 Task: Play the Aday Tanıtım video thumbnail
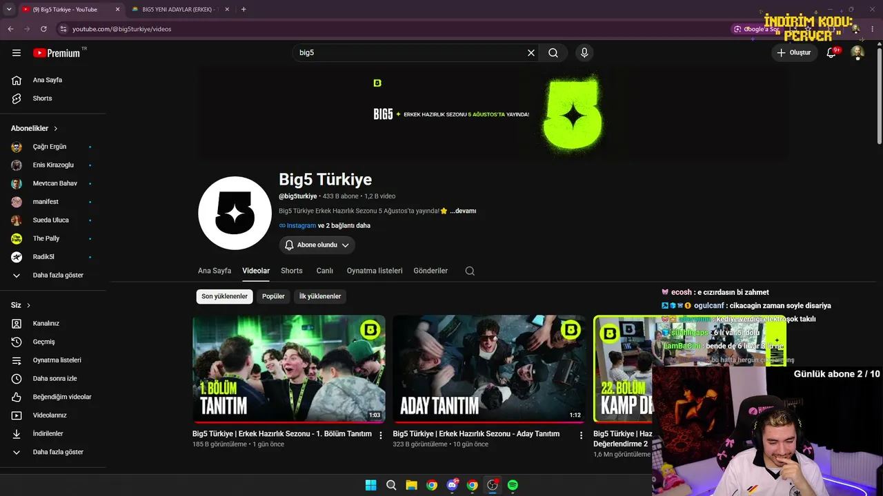click(489, 369)
